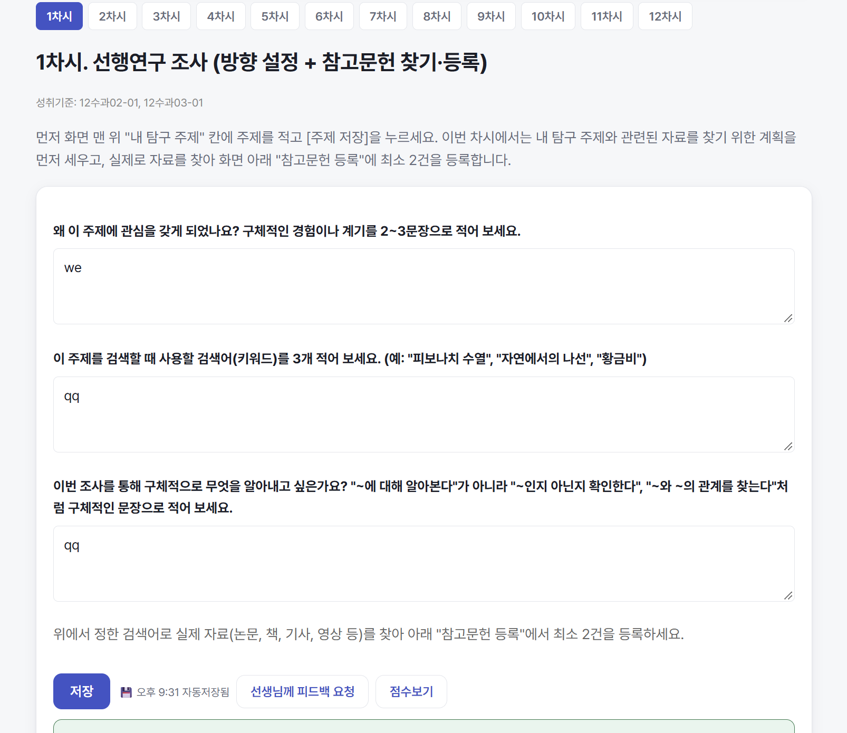Viewport: 847px width, 733px height.
Task: Select the 8차시 tab
Action: coord(437,16)
